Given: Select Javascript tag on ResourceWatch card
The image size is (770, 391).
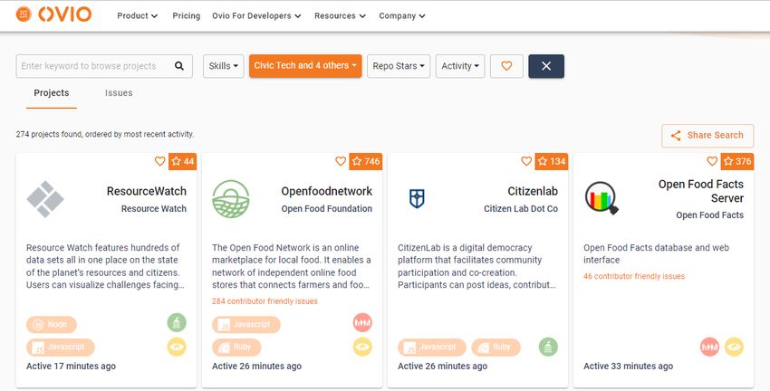Looking at the screenshot, I should pyautogui.click(x=61, y=348).
